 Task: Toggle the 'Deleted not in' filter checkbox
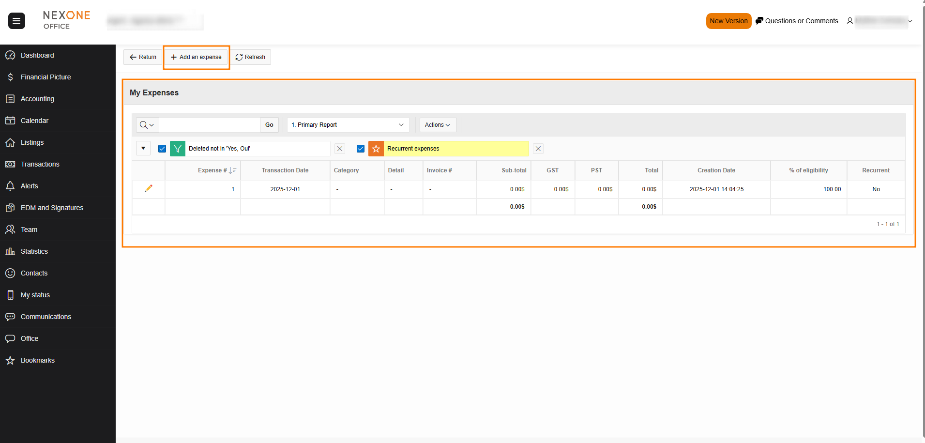tap(162, 149)
